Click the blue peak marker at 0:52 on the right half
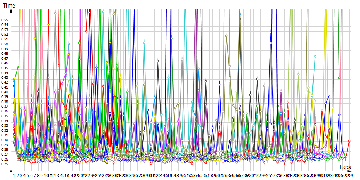 tap(271, 32)
